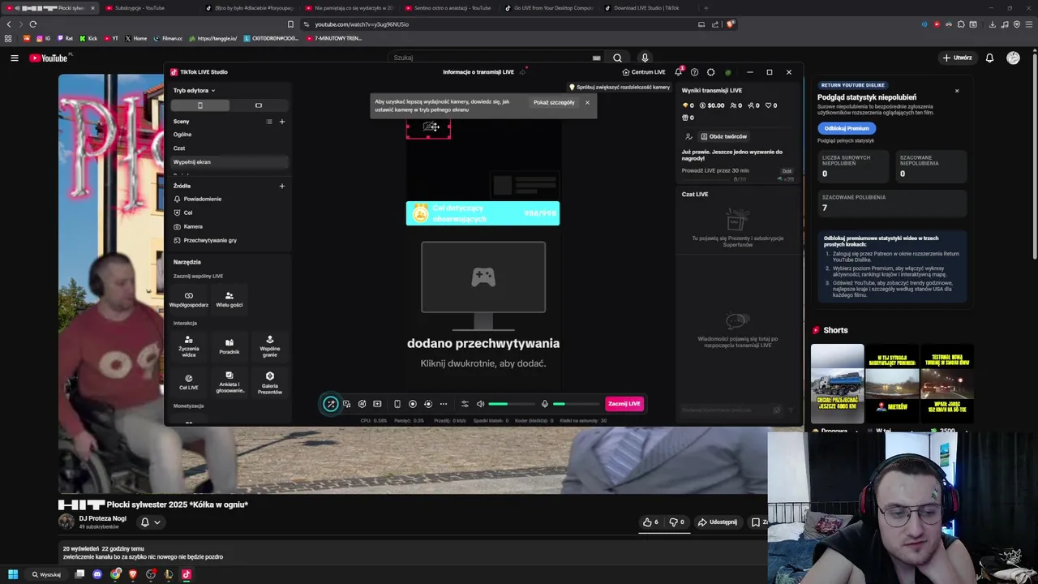Click the Udostępnij share button
This screenshot has height=584, width=1038.
click(718, 522)
